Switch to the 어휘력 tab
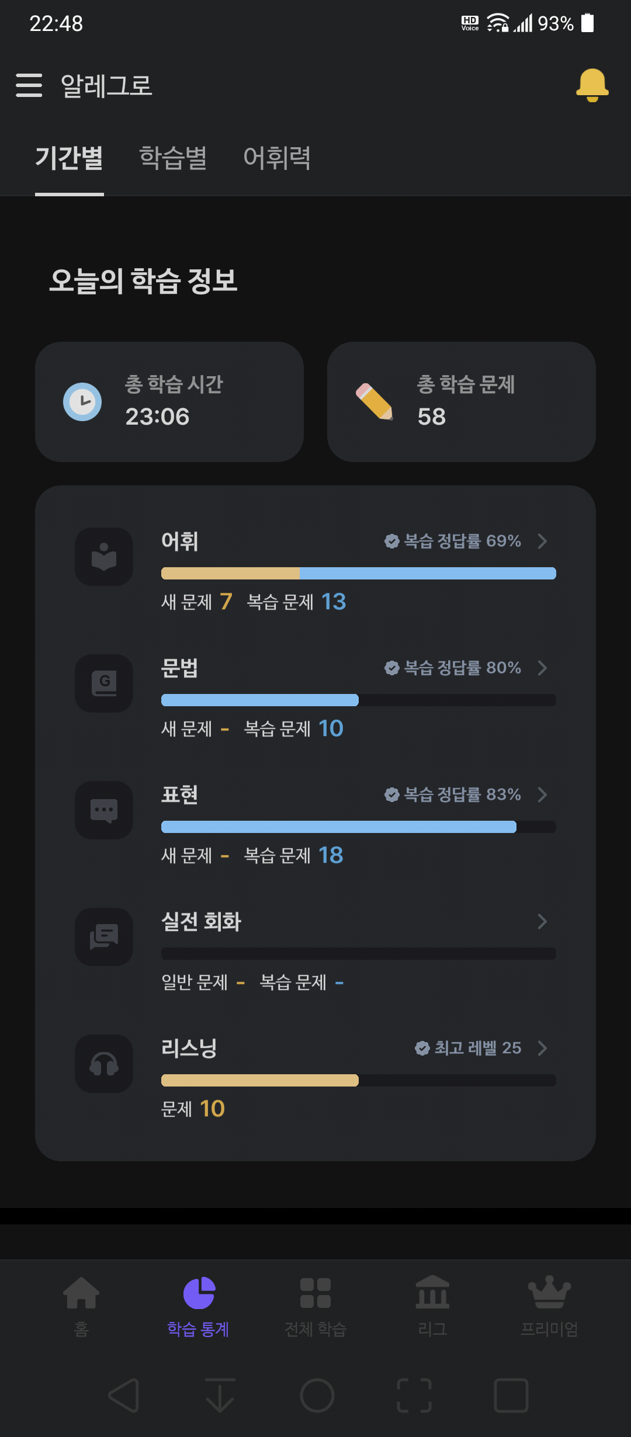 click(x=277, y=158)
